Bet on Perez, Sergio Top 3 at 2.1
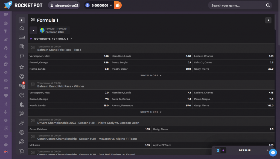280x159 pixels. (151, 63)
